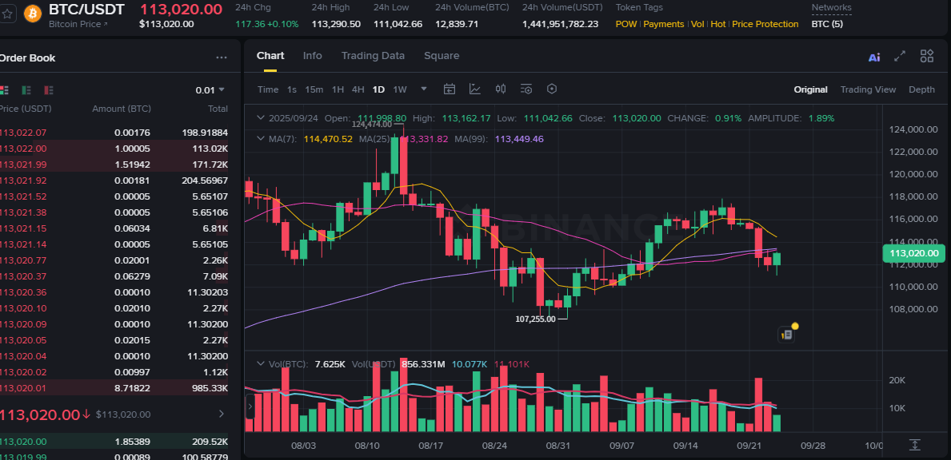951x460 pixels.
Task: Open the chart layout widgets icon
Action: 926,57
